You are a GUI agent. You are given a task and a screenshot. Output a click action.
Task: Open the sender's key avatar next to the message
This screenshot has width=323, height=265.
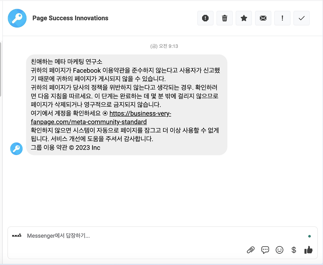[x=16, y=149]
